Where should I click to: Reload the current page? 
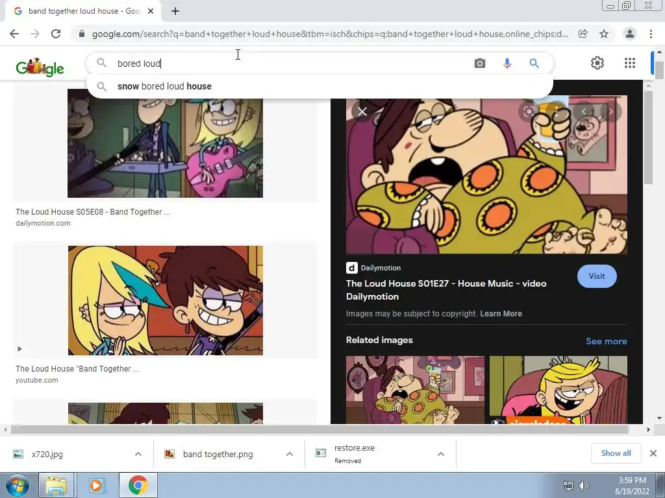(x=56, y=34)
